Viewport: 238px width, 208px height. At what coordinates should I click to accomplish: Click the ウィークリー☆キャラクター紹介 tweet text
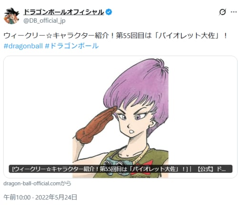[115, 36]
